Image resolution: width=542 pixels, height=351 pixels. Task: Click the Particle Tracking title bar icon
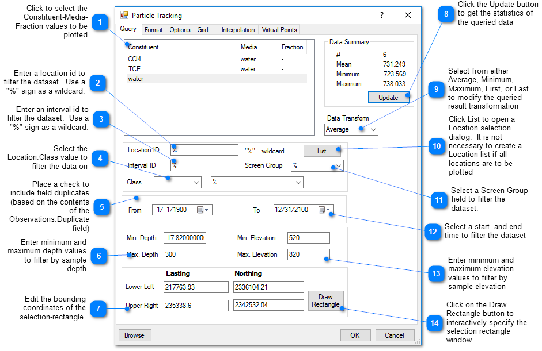123,16
